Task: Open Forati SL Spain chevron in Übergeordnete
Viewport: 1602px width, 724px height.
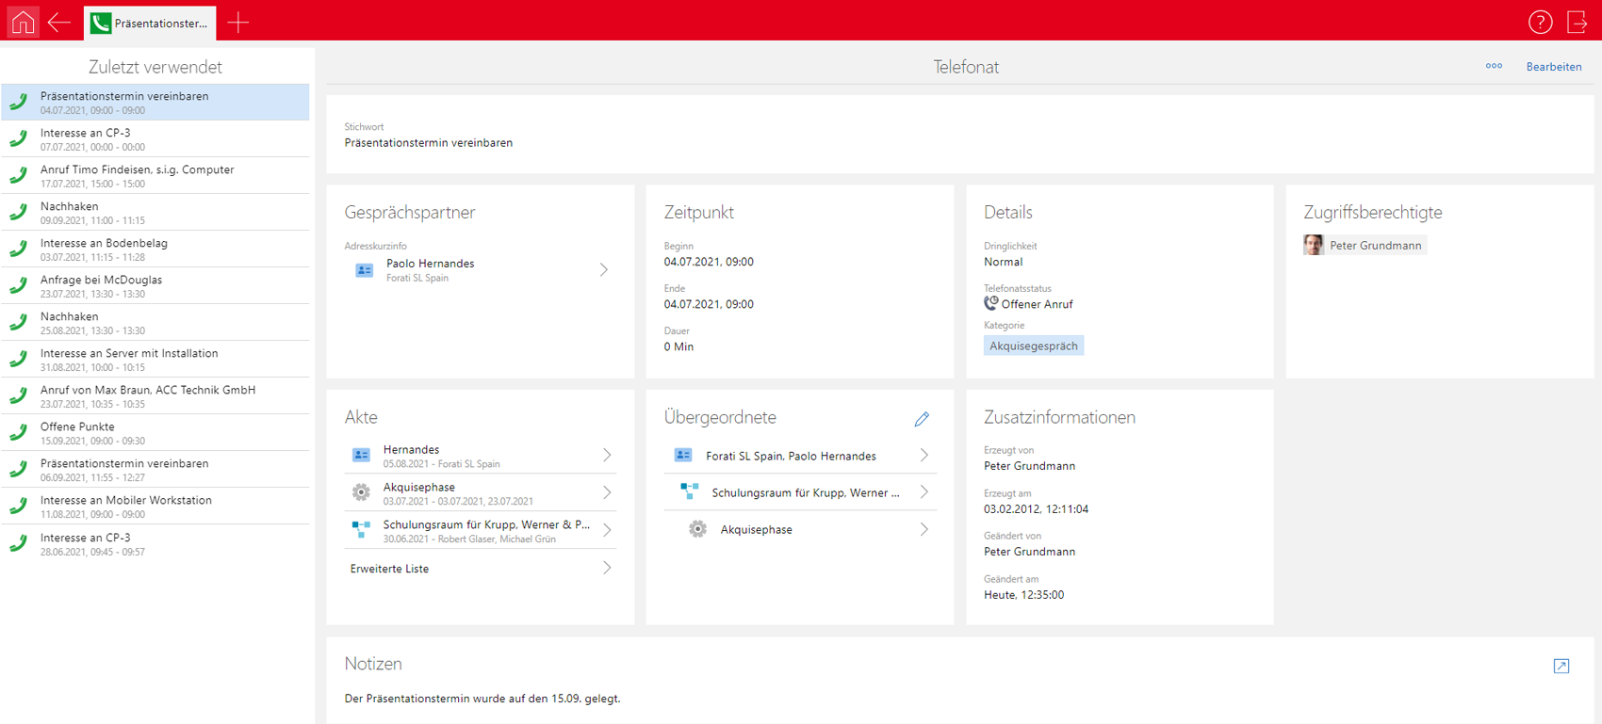Action: (x=924, y=456)
